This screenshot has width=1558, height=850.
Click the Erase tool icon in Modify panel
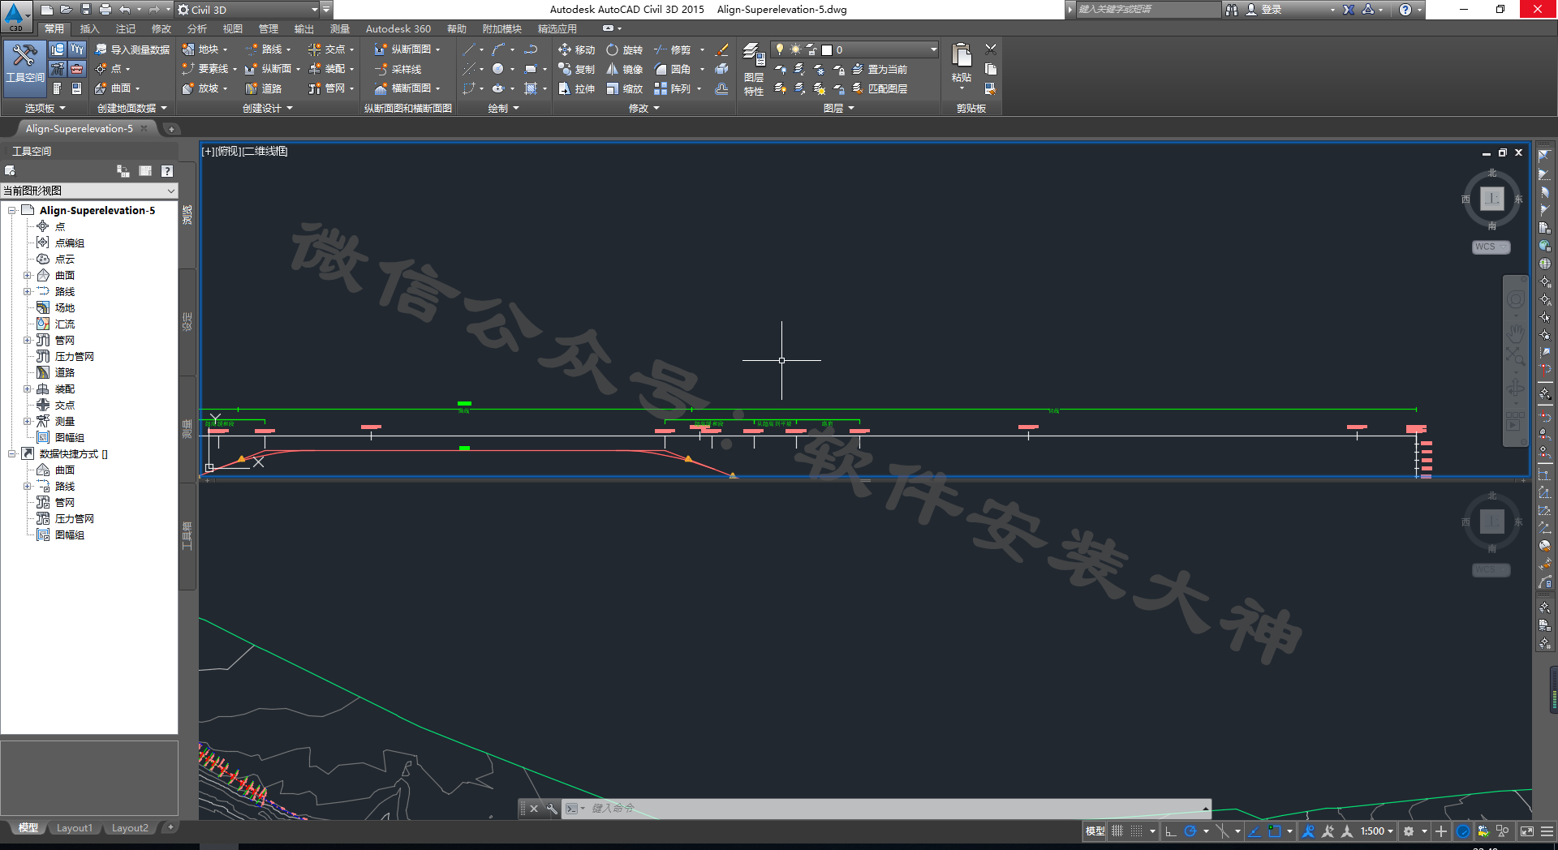point(721,49)
